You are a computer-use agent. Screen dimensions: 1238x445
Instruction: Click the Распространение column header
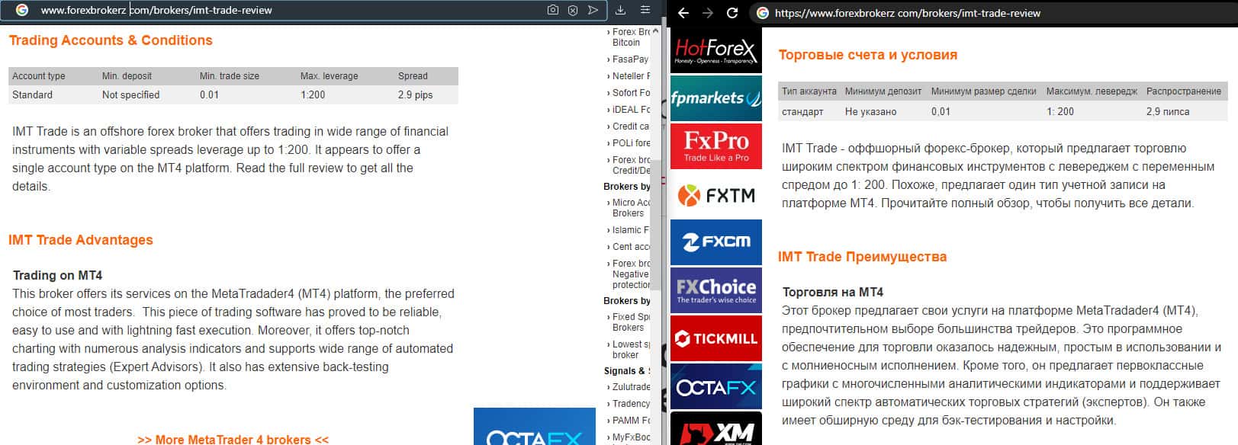click(1183, 91)
